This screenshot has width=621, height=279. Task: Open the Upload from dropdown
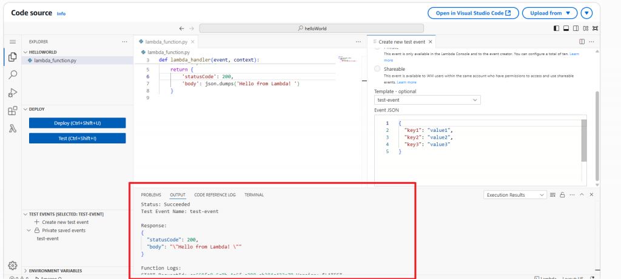click(549, 13)
